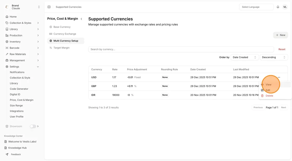The image size is (292, 161).
Task: Open Code Generator under Settings
Action: (19, 89)
